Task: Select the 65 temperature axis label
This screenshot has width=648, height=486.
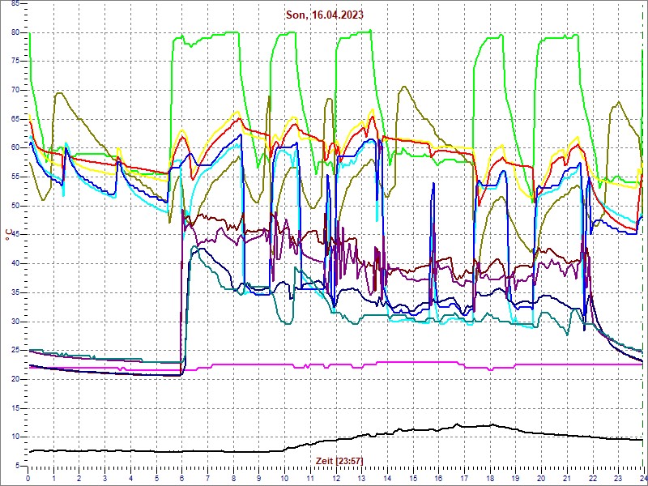Action: point(15,119)
